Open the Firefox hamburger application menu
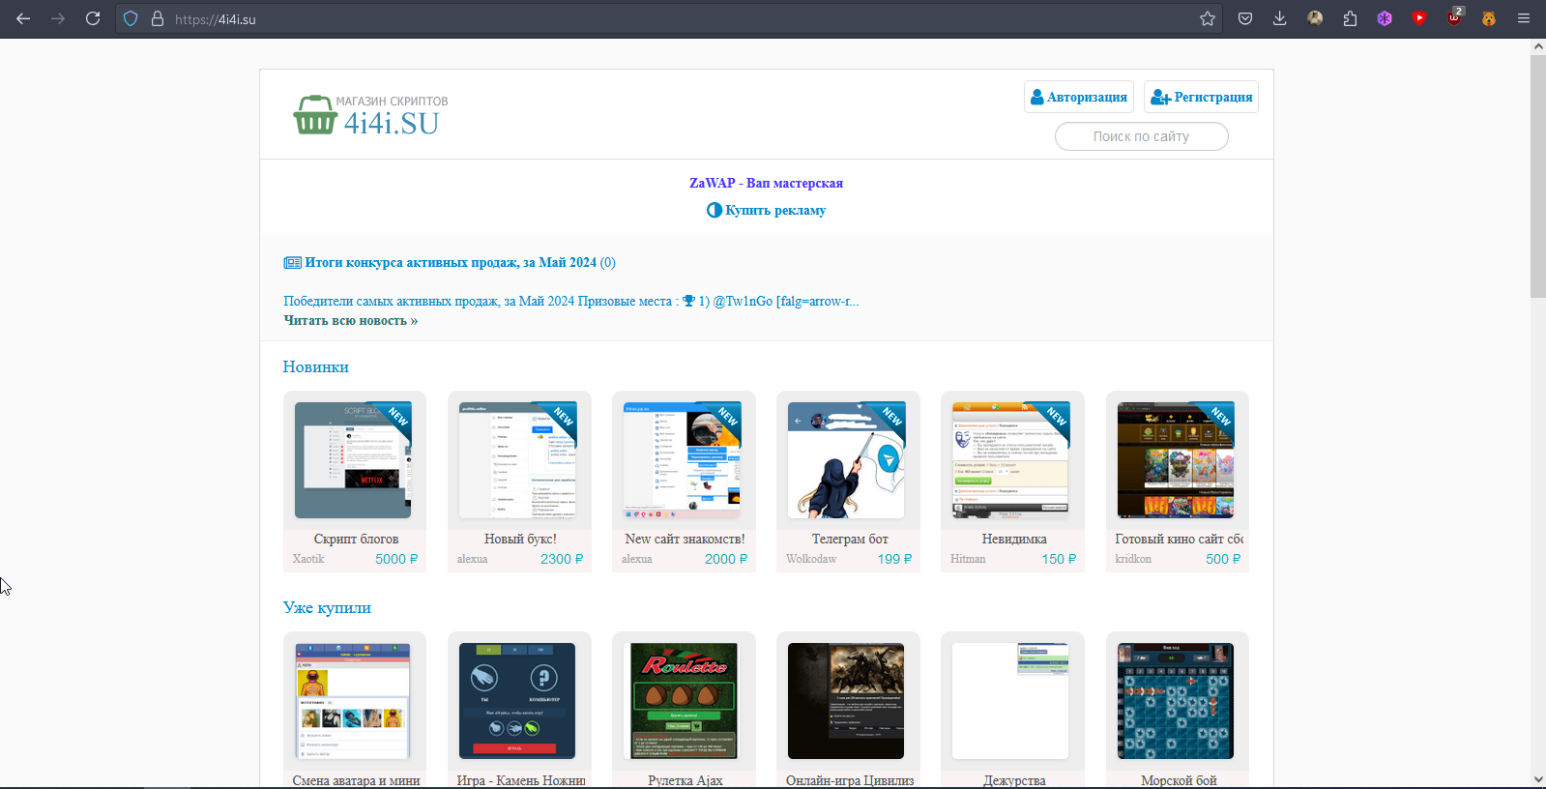 tap(1524, 18)
